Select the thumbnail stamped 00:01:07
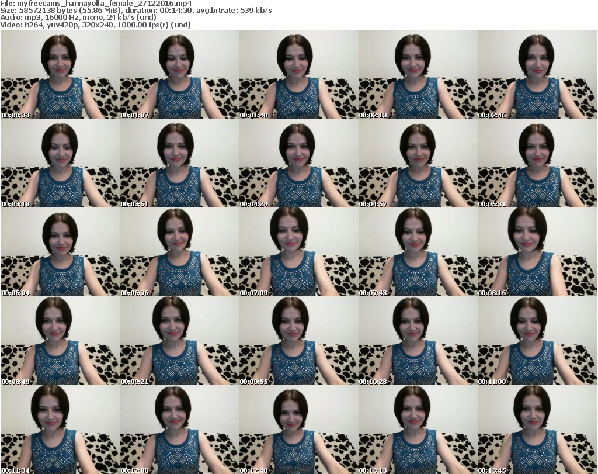The image size is (598, 474). point(180,74)
